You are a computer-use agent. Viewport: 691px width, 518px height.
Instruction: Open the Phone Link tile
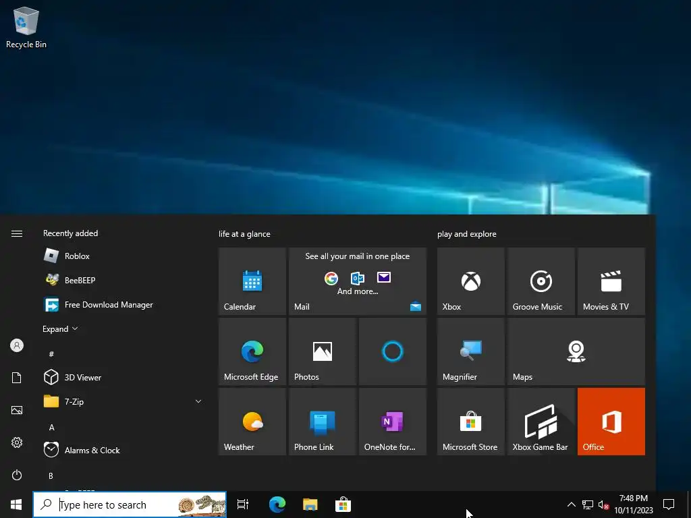pos(322,422)
